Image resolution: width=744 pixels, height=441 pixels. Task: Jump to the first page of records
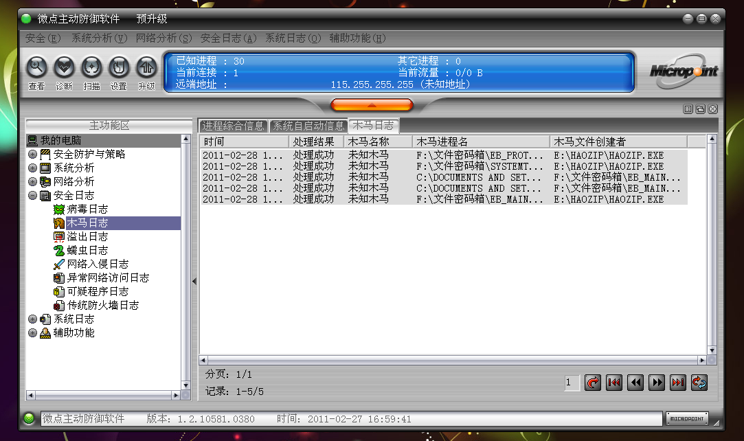[x=614, y=383]
